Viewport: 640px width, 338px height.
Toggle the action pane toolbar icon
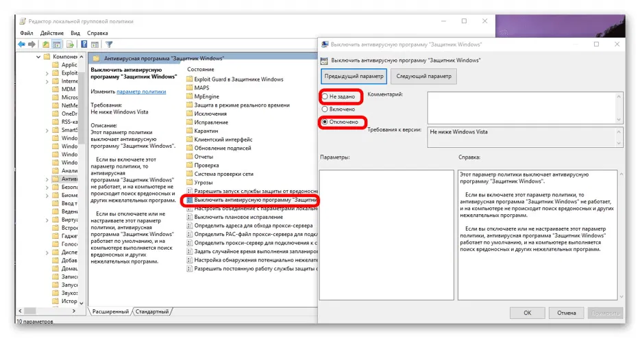coord(95,44)
